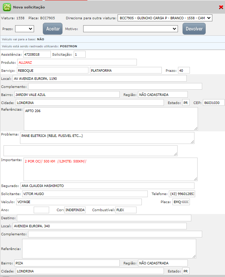Viewport: 225px width, 277px height.
Task: Click the Produto field showing ALLIANZ
Action: point(77,62)
